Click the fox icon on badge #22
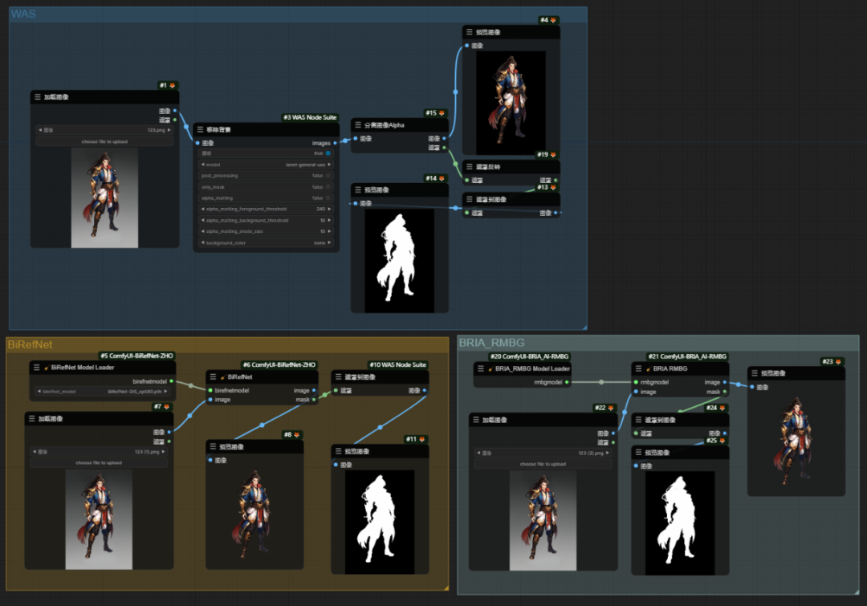The height and width of the screenshot is (606, 867). 610,408
